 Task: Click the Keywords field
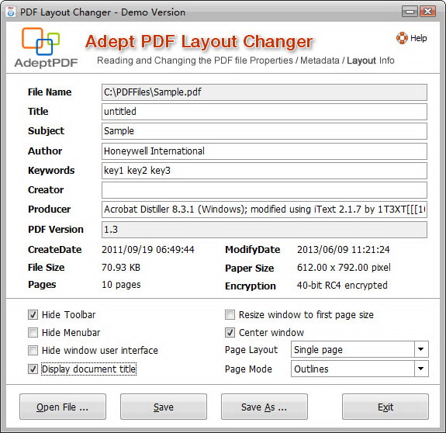click(264, 171)
